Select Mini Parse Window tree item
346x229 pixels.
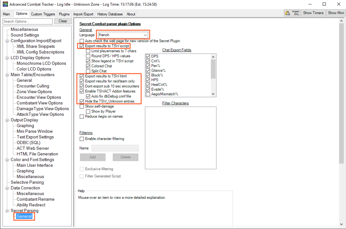coord(35,131)
